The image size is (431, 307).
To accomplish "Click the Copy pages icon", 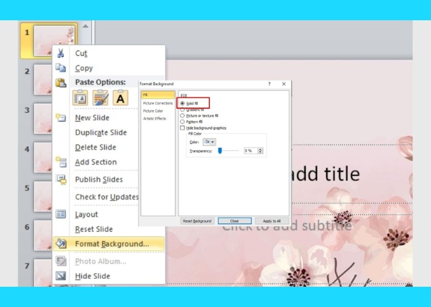I will pos(60,68).
